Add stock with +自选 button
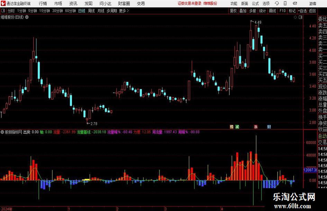327x211 pixels. [302, 11]
